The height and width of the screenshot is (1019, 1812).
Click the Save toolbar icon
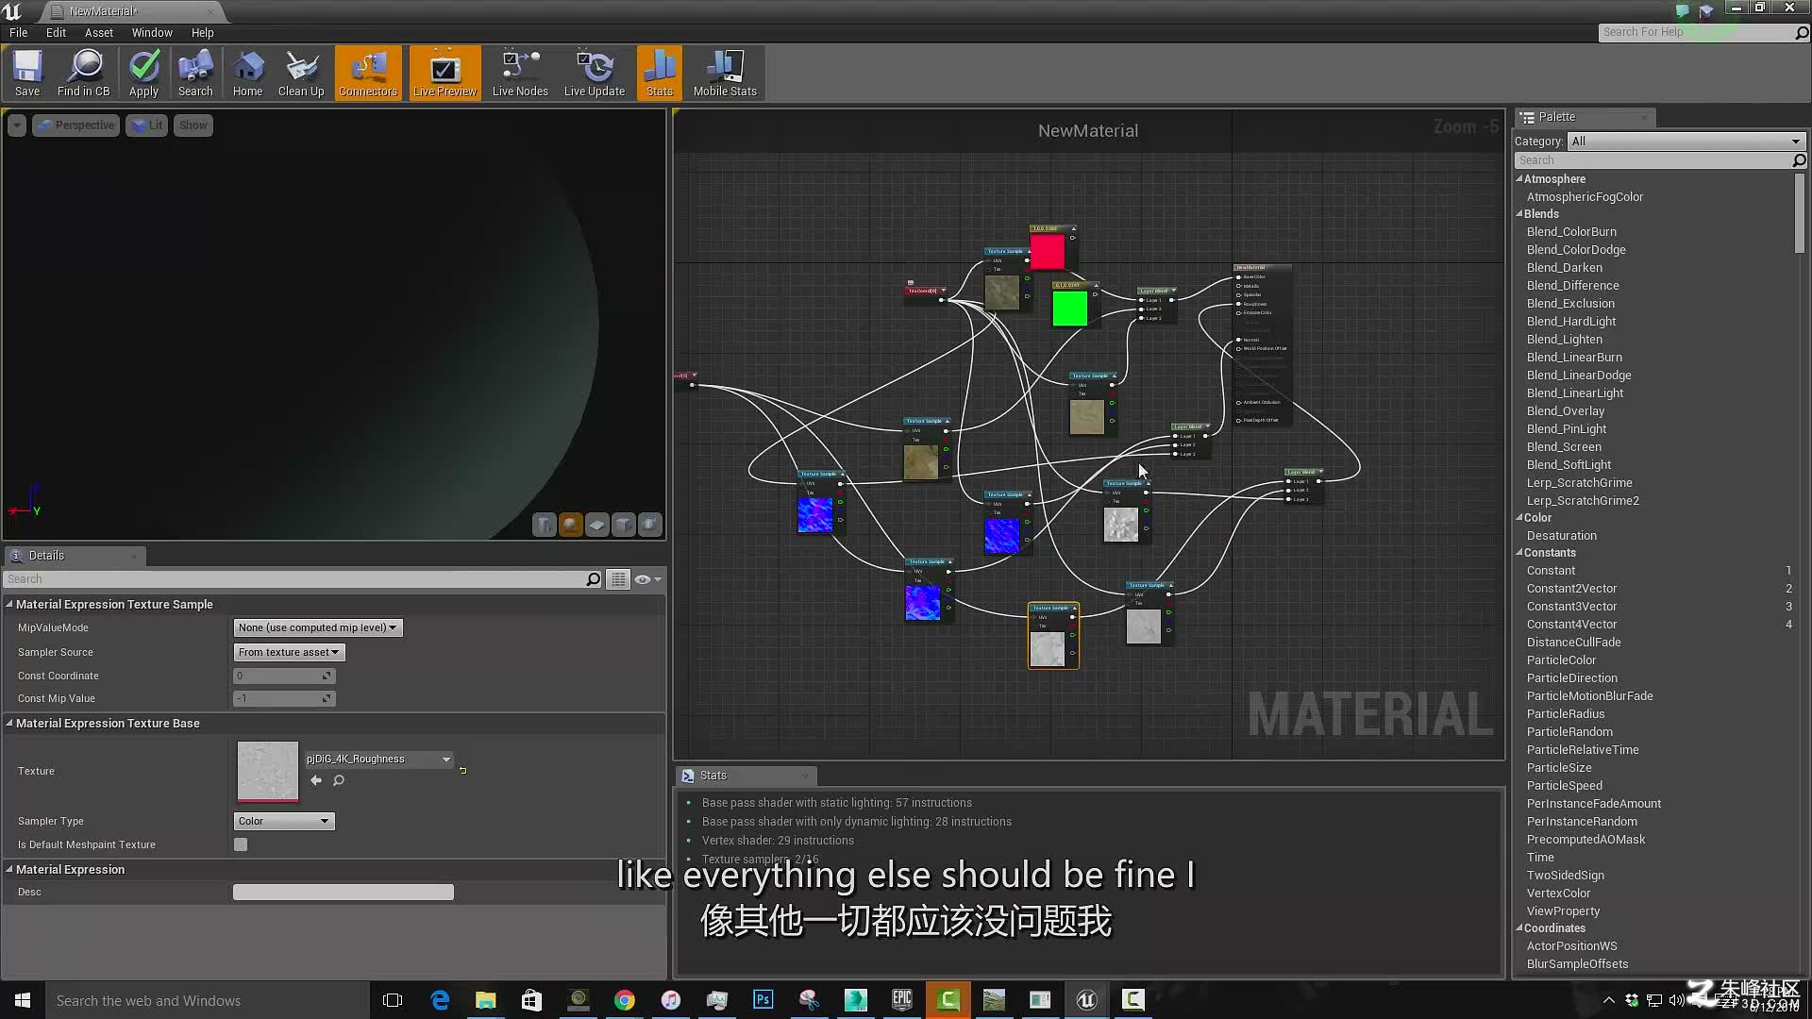27,73
